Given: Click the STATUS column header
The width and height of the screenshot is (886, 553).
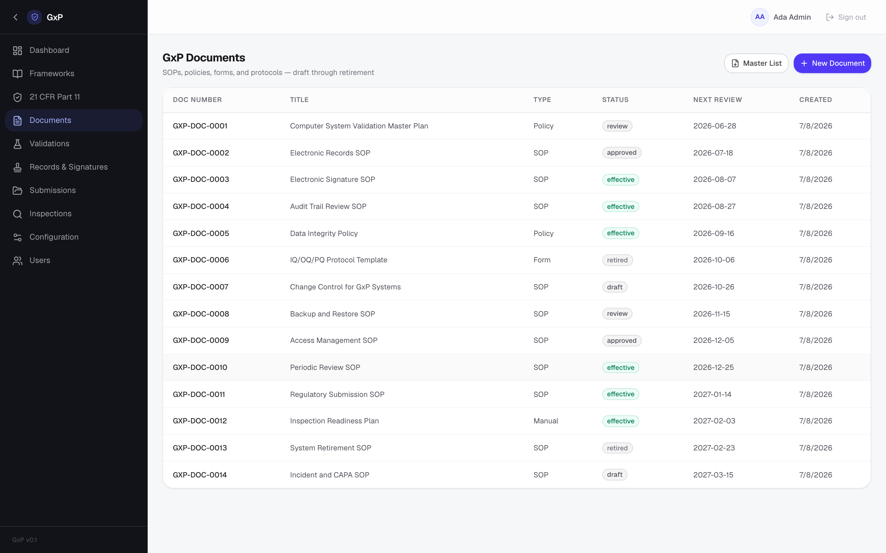Looking at the screenshot, I should click(615, 100).
